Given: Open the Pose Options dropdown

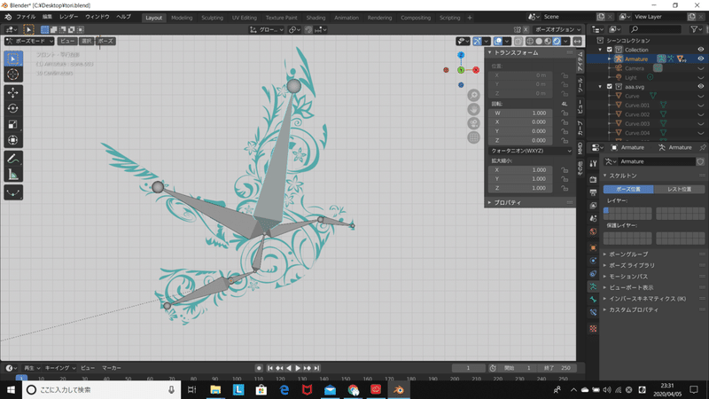Looking at the screenshot, I should pos(557,29).
